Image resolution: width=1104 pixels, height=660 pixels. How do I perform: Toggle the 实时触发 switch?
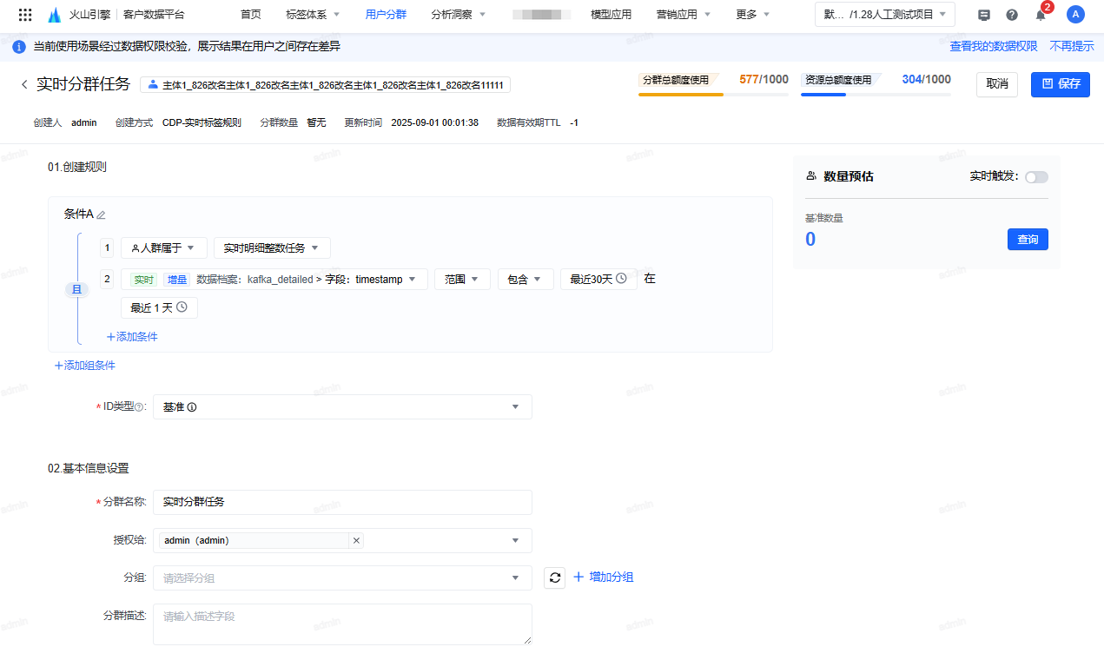(x=1036, y=177)
